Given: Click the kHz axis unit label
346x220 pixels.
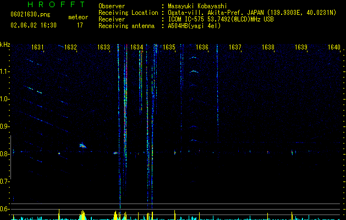Looking at the screenshot, I should point(5,45).
